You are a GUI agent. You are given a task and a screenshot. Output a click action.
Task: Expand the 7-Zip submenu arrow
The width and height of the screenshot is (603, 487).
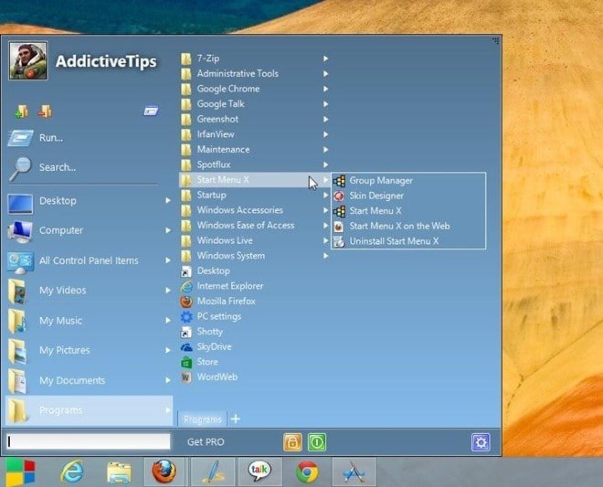coord(326,58)
